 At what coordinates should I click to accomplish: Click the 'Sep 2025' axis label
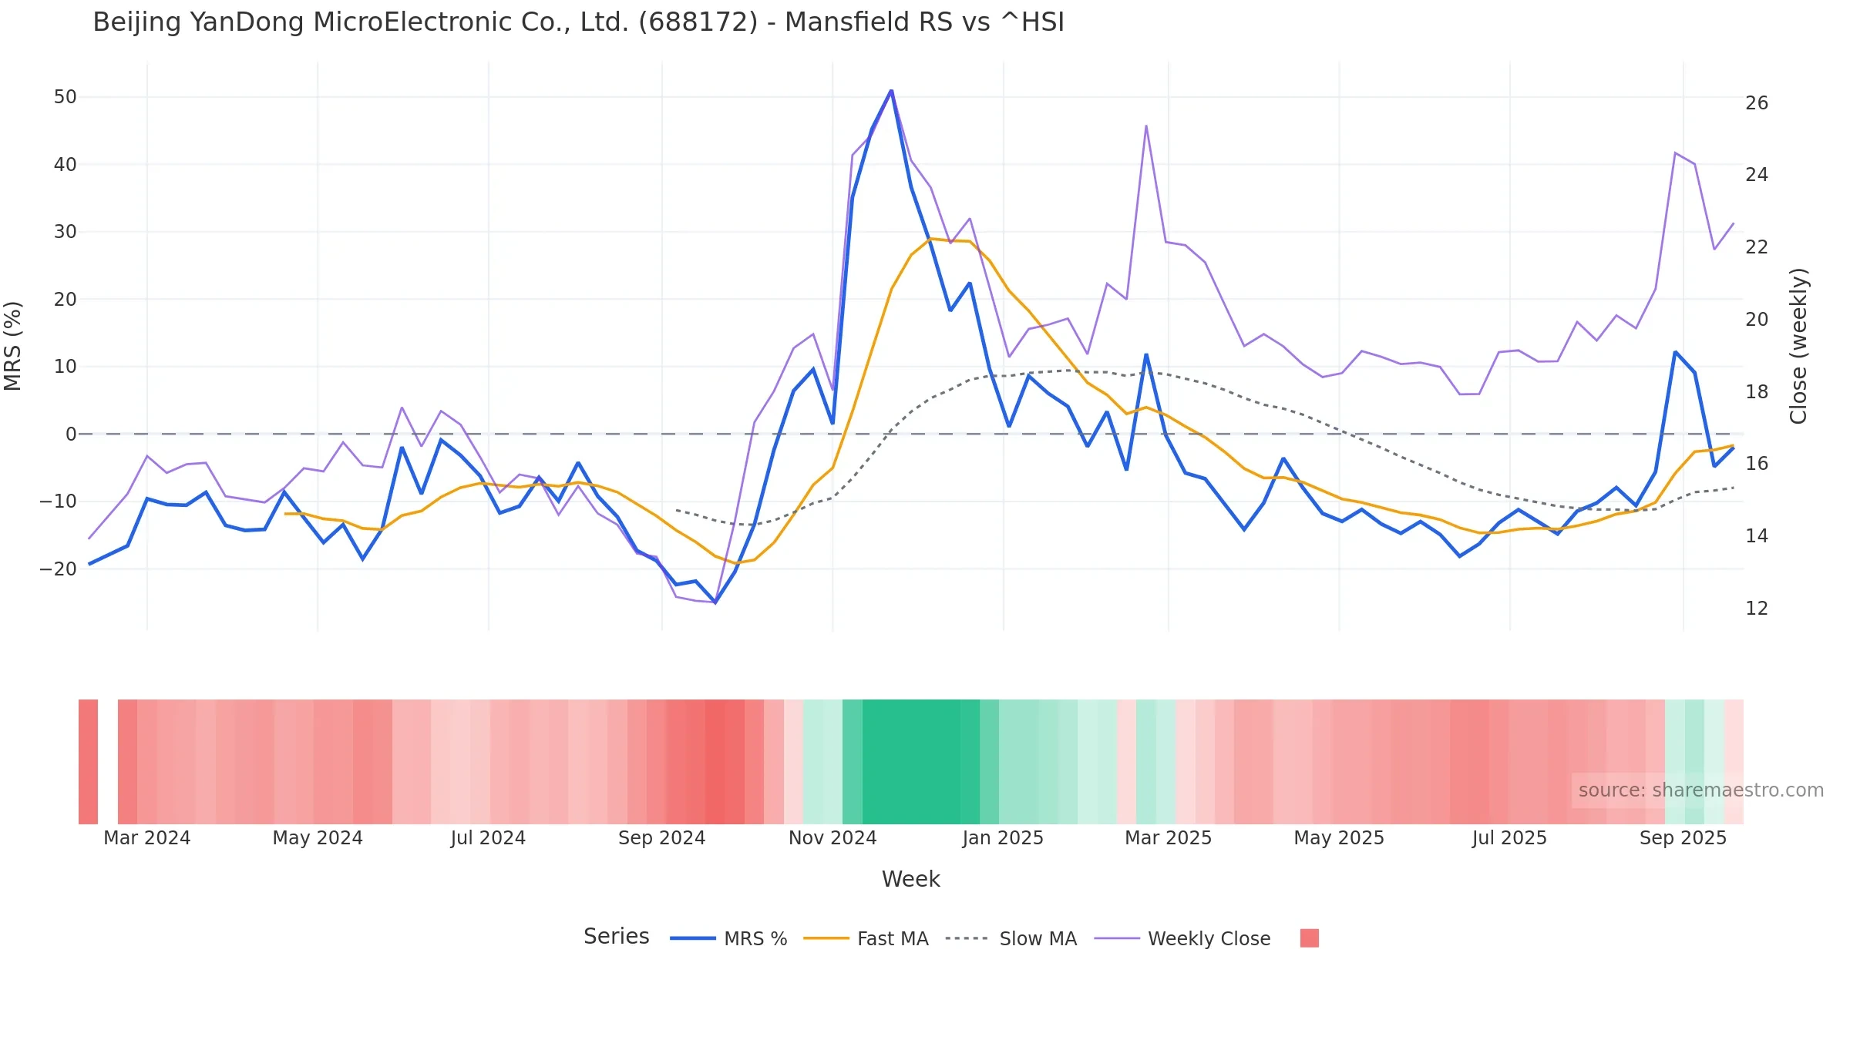click(1683, 838)
